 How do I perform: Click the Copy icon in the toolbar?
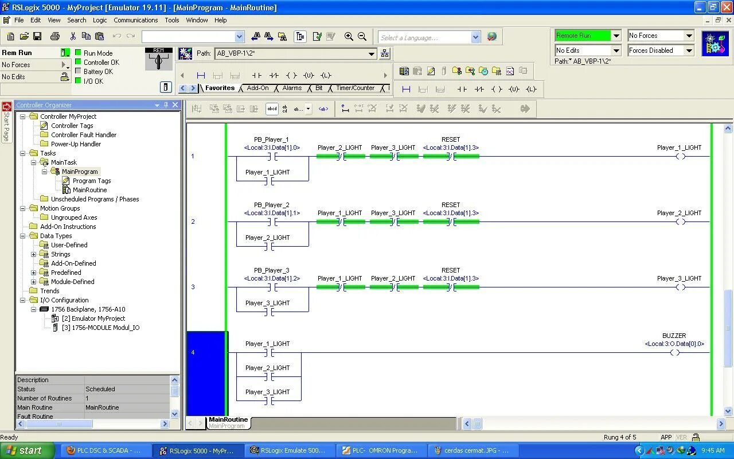point(86,36)
